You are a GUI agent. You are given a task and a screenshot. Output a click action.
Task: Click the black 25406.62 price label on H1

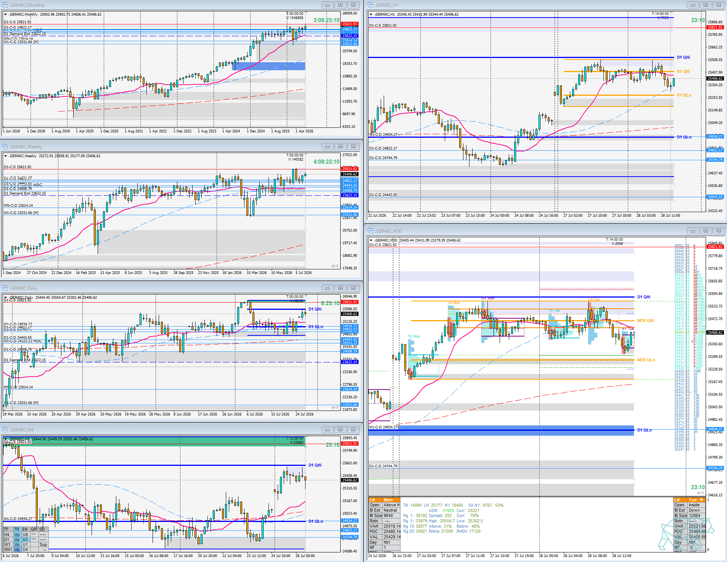715,79
